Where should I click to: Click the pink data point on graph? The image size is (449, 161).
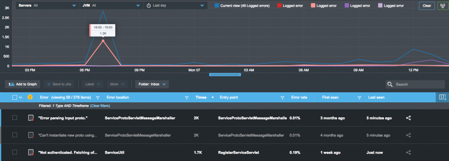[x=103, y=41]
